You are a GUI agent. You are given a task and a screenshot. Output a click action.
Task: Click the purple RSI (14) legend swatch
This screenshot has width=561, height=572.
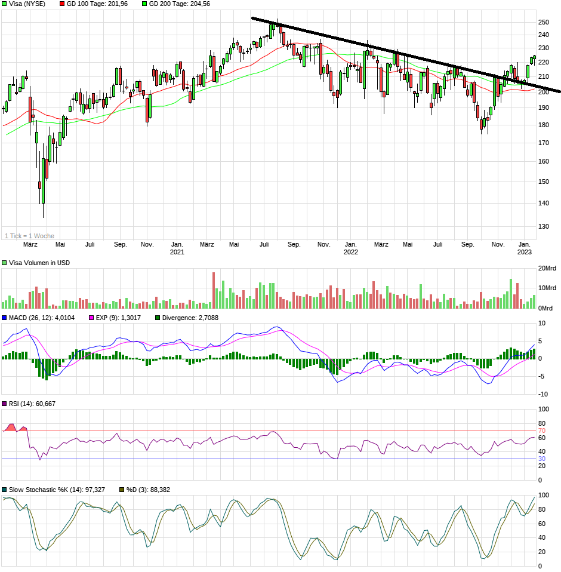coord(5,404)
